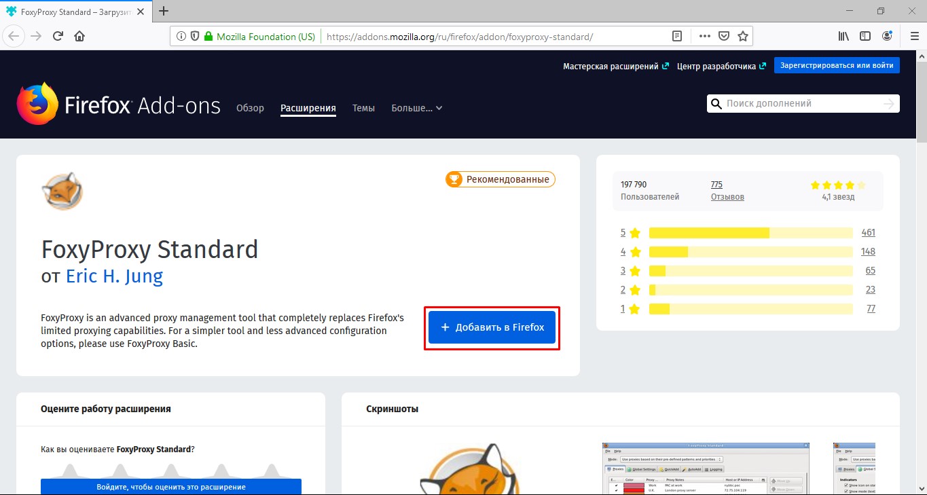Screen dimensions: 927x495
Task: Filter reviews by the 4-star rating bar
Action: (751, 252)
